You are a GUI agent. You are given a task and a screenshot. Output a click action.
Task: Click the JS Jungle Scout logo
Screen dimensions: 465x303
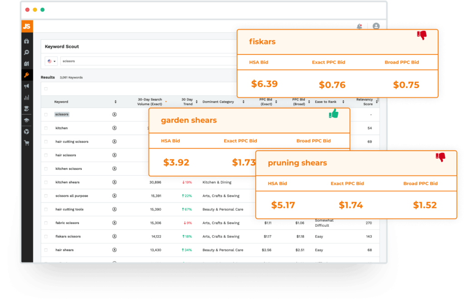coord(27,26)
